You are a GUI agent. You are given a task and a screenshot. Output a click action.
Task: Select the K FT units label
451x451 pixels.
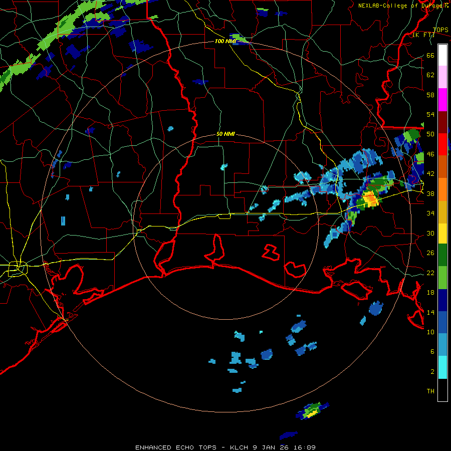(x=423, y=35)
